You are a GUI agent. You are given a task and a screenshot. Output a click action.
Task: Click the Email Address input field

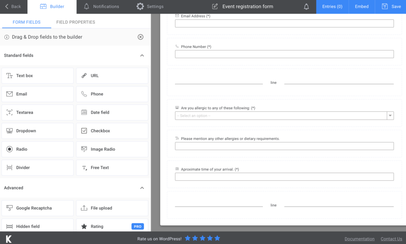click(284, 23)
